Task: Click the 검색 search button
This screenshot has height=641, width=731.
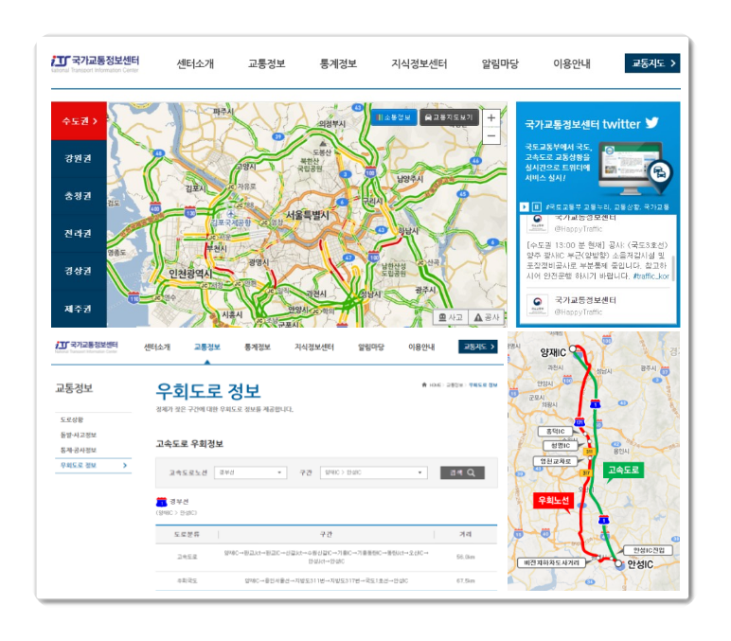Action: (462, 472)
